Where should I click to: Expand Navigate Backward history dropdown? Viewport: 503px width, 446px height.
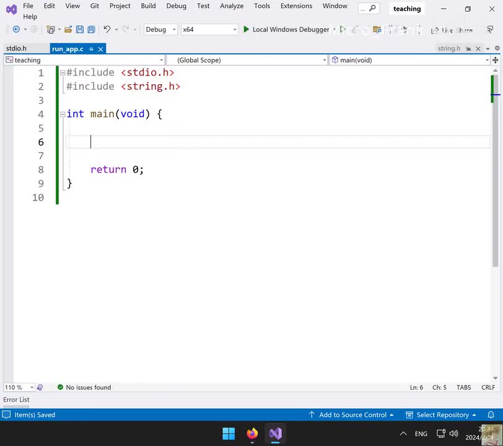coord(25,30)
